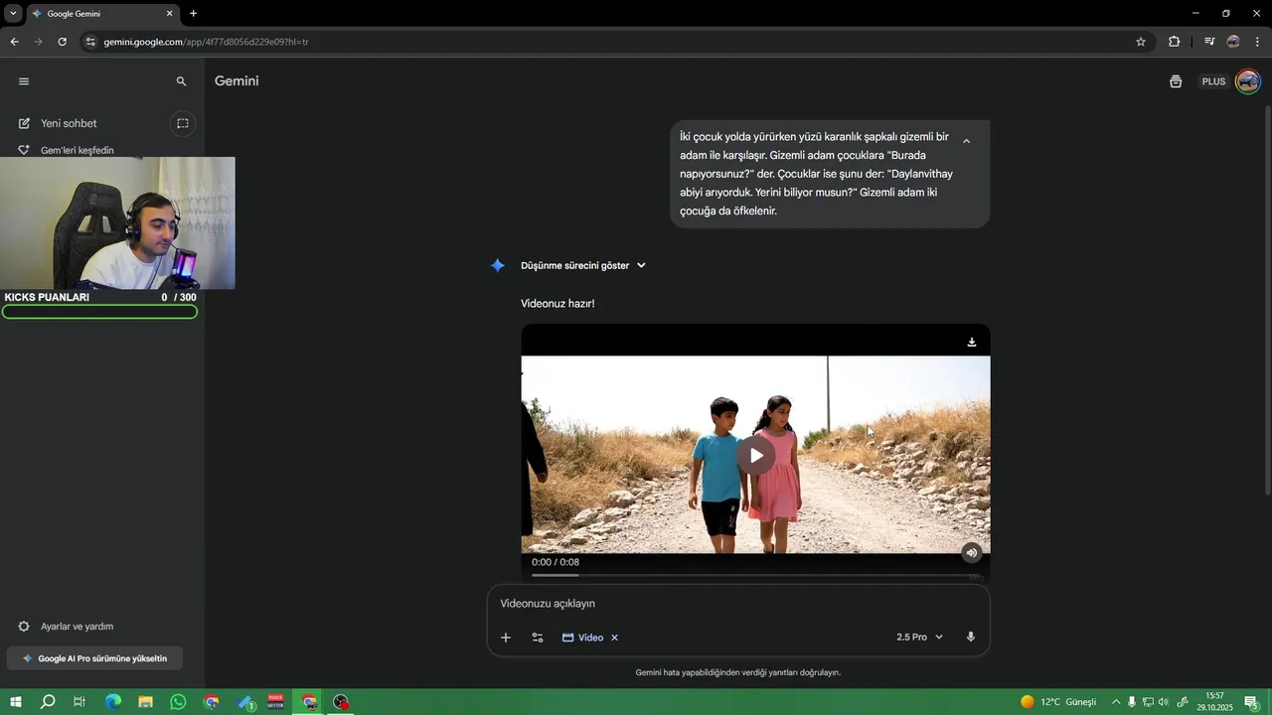
Task: Open the tools sliders icon in prompt box
Action: (538, 638)
